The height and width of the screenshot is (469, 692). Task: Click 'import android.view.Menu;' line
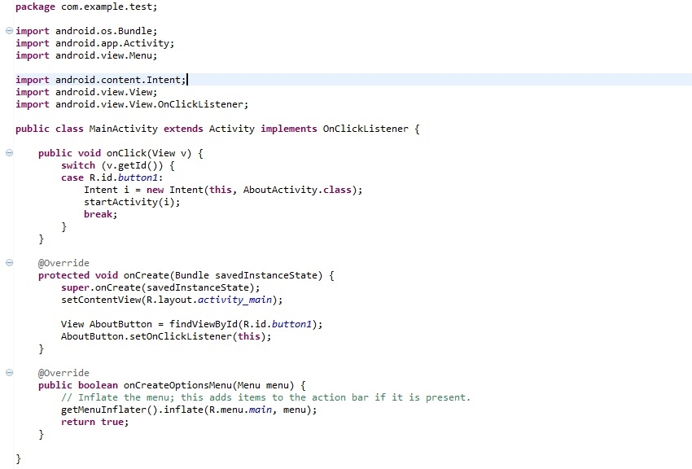click(86, 55)
